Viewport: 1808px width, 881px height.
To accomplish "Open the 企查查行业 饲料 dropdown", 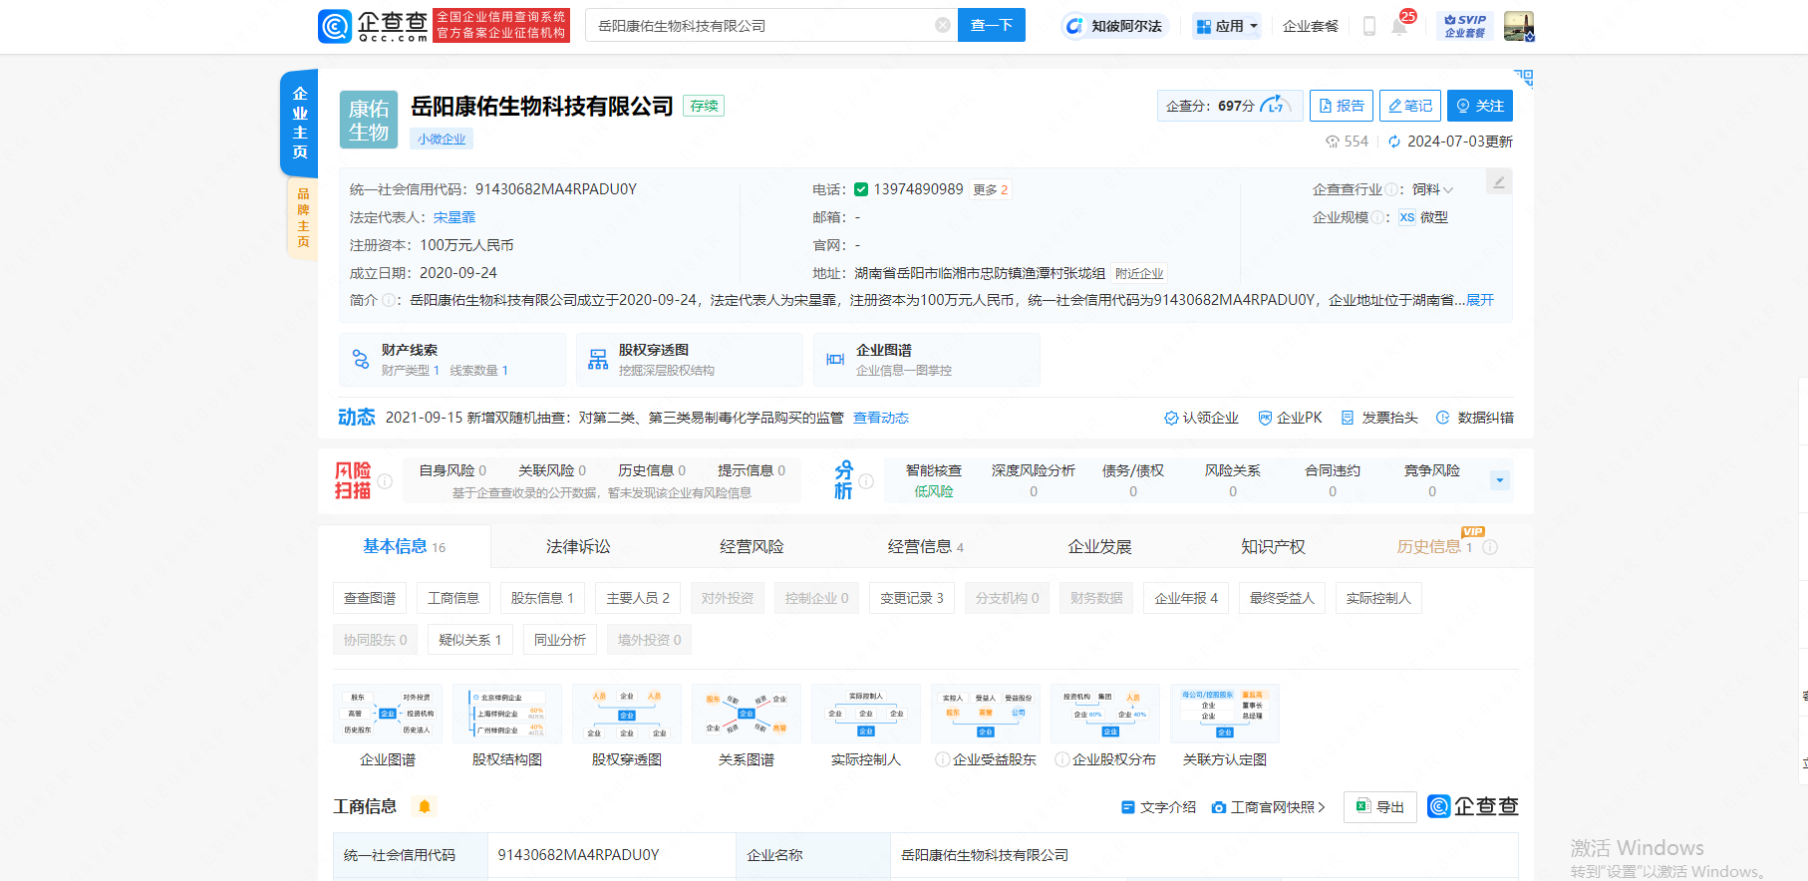I will tap(1432, 189).
